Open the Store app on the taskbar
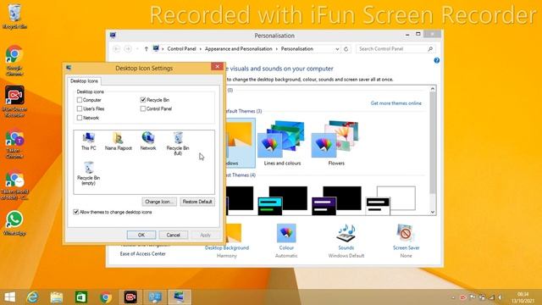This screenshot has height=305, width=542. [81, 297]
